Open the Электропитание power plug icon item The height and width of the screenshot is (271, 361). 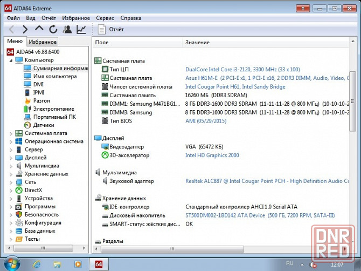[27, 109]
